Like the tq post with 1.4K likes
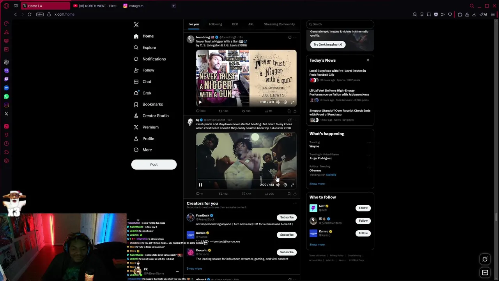Image resolution: width=499 pixels, height=281 pixels. [x=246, y=194]
